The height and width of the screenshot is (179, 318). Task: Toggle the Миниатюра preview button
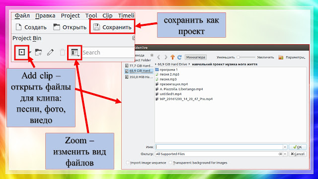[x=195, y=57]
